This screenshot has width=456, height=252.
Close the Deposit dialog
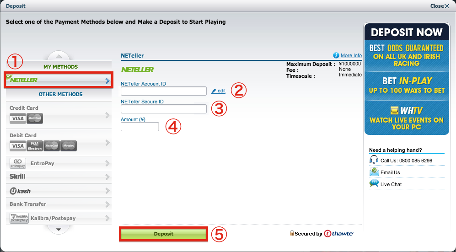tap(440, 6)
